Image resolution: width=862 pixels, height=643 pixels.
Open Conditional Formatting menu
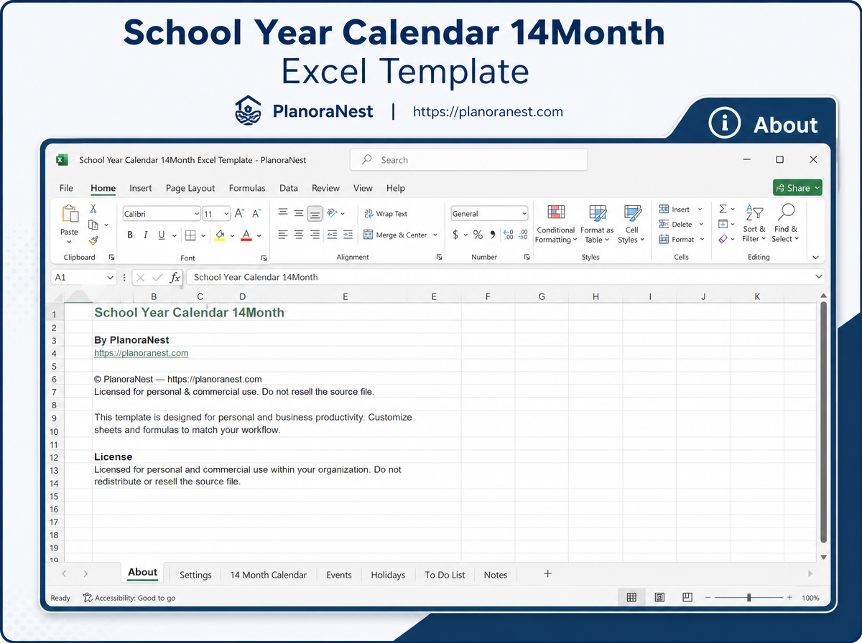(555, 224)
